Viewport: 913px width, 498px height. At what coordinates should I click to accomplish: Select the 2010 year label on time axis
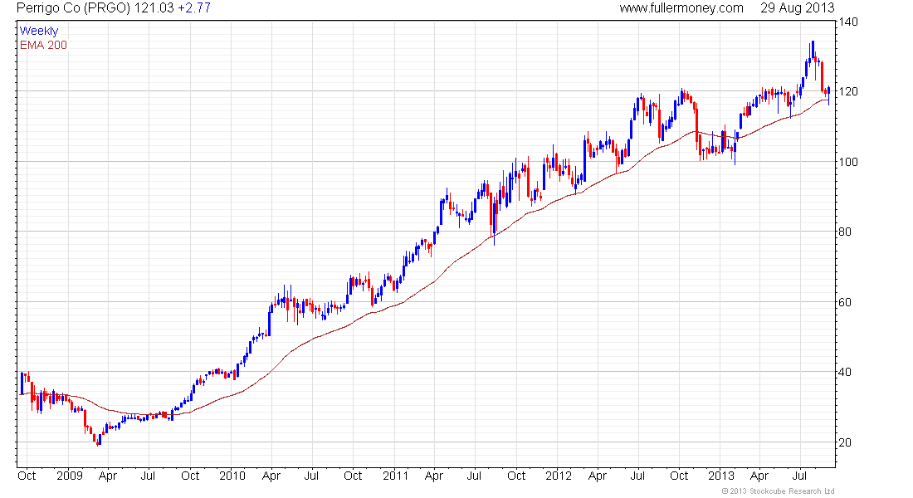tap(232, 476)
